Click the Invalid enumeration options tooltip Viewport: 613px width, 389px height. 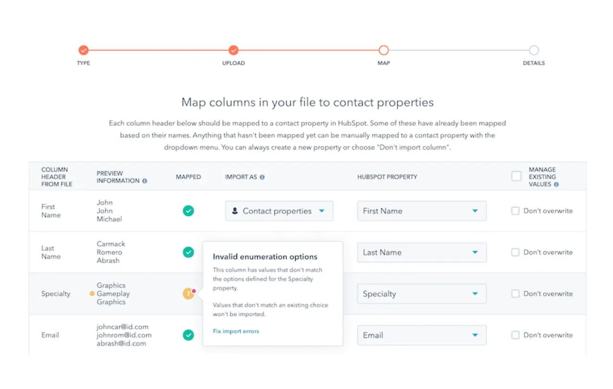(265, 256)
